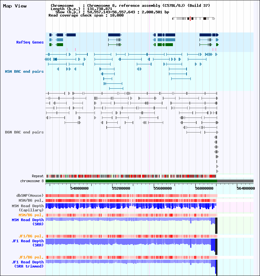260x276 pixels.
Task: Click the chromosome 8 track label
Action: (x=32, y=181)
